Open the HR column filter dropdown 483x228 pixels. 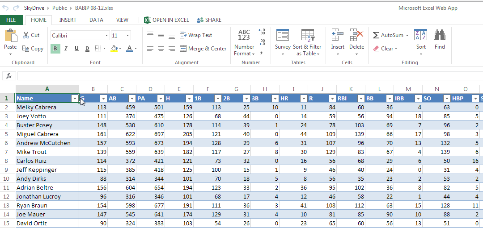[304, 98]
